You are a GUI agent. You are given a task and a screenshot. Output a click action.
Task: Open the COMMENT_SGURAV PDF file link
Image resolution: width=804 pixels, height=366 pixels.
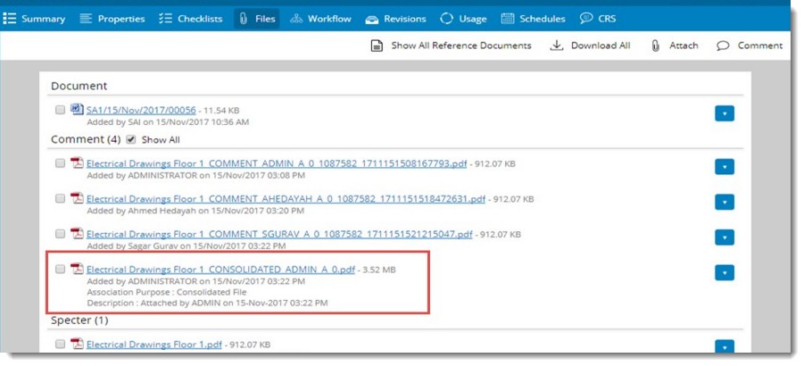coord(278,234)
